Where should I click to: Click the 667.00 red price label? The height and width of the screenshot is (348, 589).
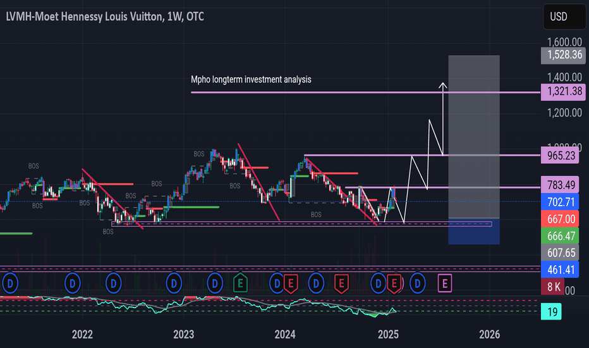click(x=560, y=219)
